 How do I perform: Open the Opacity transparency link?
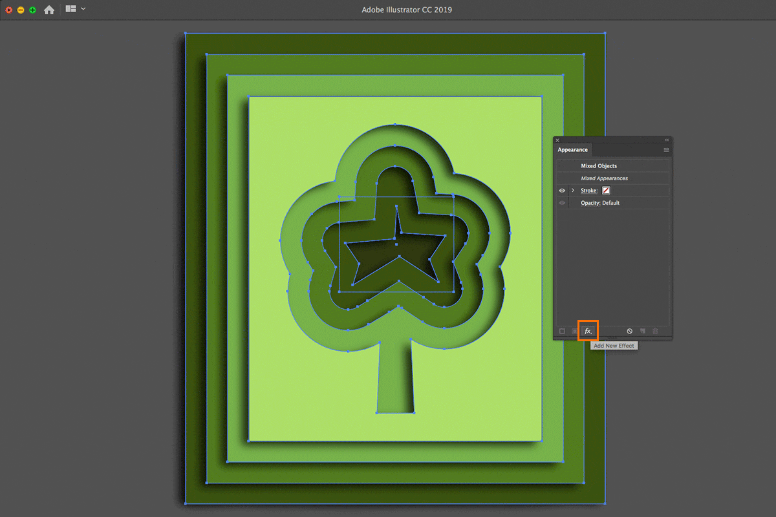pyautogui.click(x=590, y=203)
